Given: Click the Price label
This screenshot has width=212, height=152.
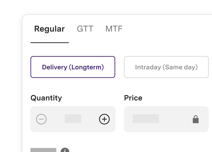Looking at the screenshot, I should [x=133, y=98].
